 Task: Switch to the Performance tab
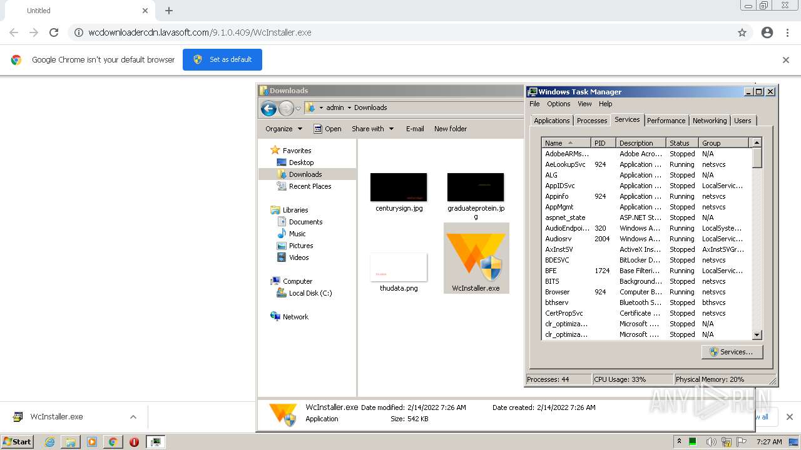(666, 121)
